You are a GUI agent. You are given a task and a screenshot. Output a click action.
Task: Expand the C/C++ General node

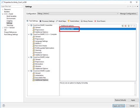3,28
